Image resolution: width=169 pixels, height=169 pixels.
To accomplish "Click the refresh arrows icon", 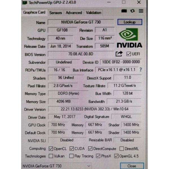I will (x=132, y=11).
